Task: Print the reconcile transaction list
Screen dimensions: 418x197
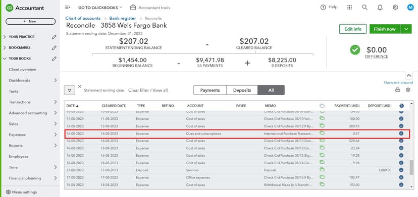Action: [x=397, y=90]
